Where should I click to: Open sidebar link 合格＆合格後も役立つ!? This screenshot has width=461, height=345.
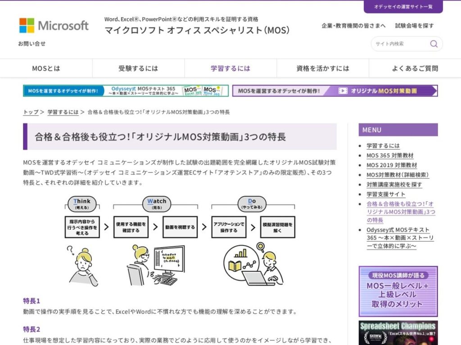[x=401, y=212]
